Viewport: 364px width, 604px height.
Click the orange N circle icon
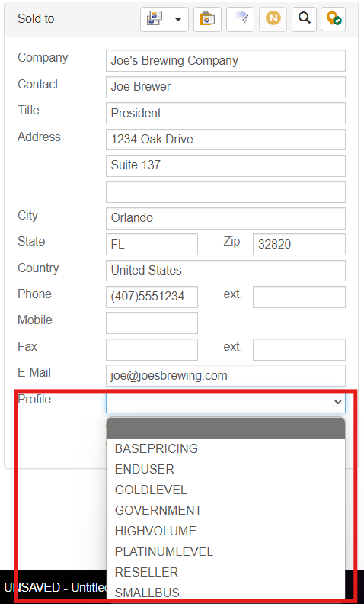coord(273,19)
